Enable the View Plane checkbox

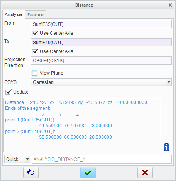[35, 73]
